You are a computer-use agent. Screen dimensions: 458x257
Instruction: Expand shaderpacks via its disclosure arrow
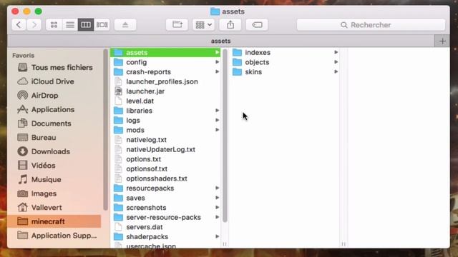[217, 236]
